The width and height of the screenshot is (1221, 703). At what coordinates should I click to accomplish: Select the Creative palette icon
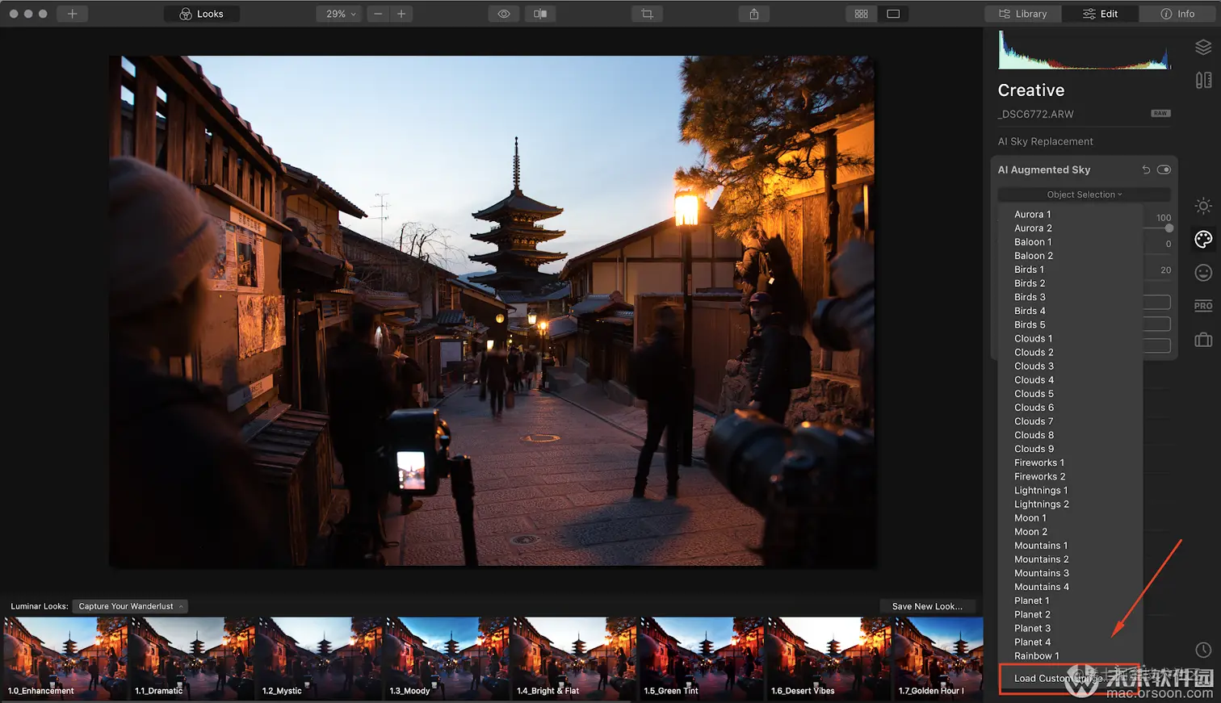point(1202,239)
